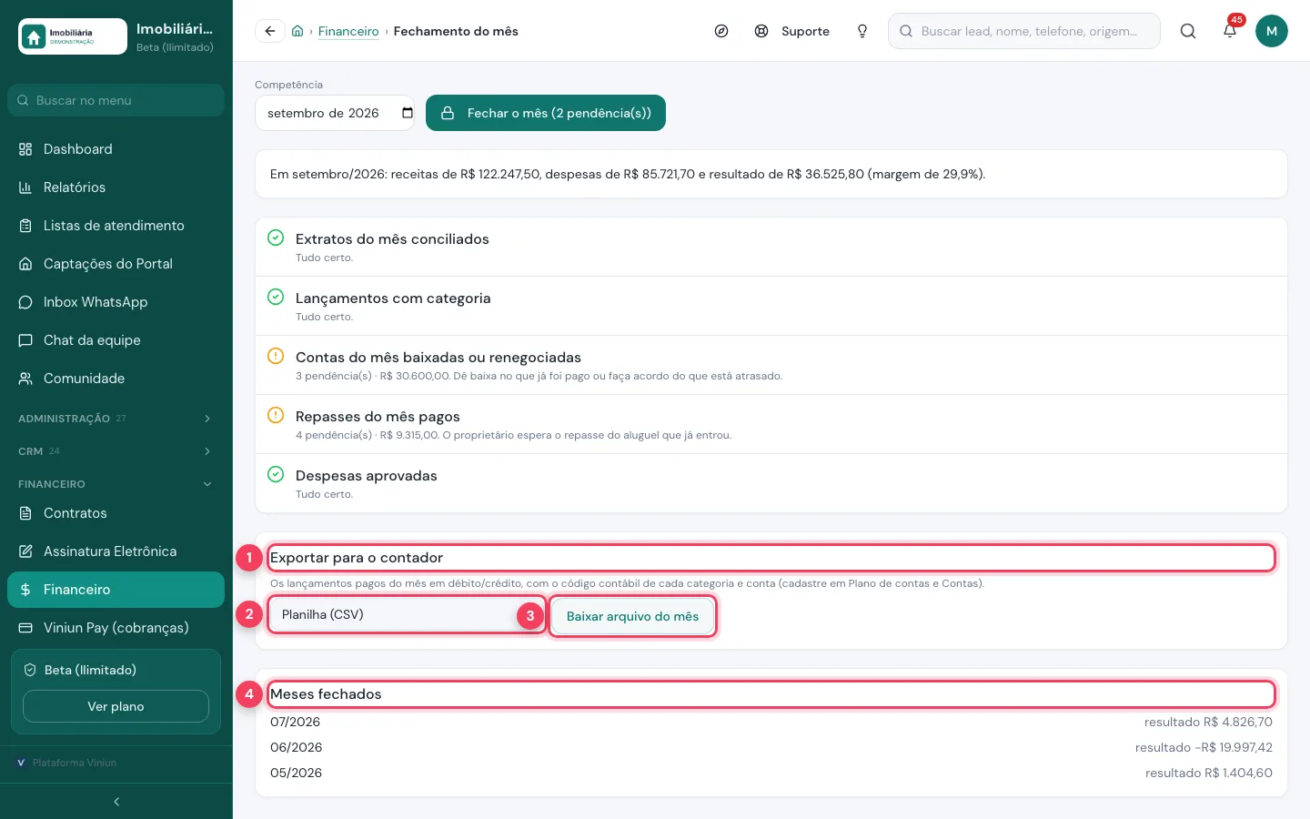
Task: Open the user avatar M menu
Action: click(1272, 31)
